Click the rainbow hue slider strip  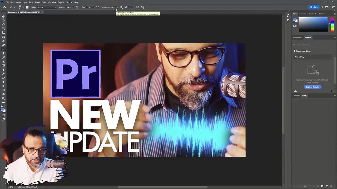(x=332, y=25)
